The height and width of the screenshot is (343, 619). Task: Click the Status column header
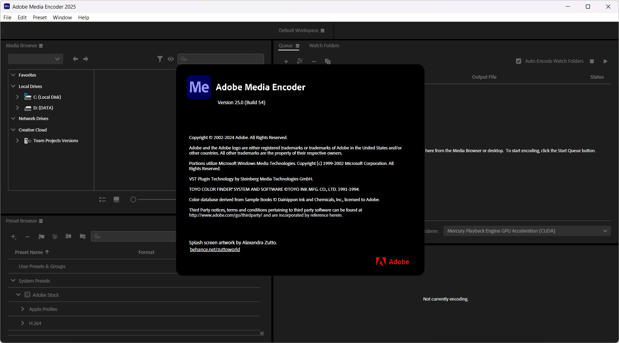[597, 77]
